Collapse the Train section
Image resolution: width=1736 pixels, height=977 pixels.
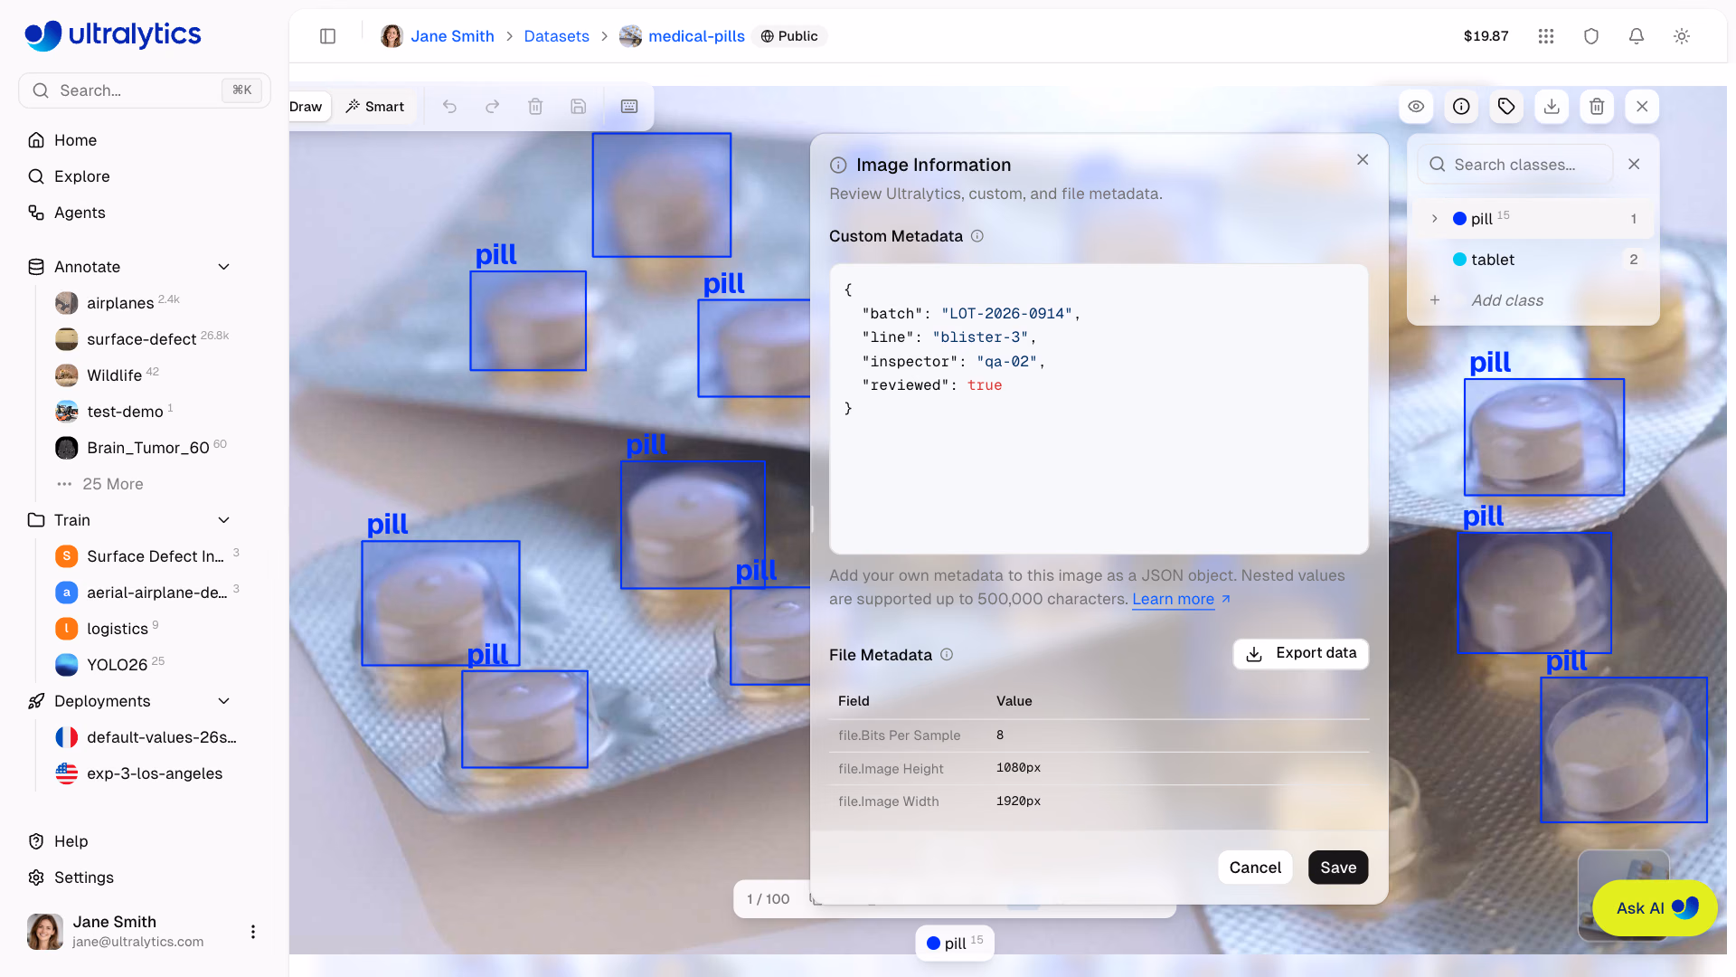[x=224, y=520]
